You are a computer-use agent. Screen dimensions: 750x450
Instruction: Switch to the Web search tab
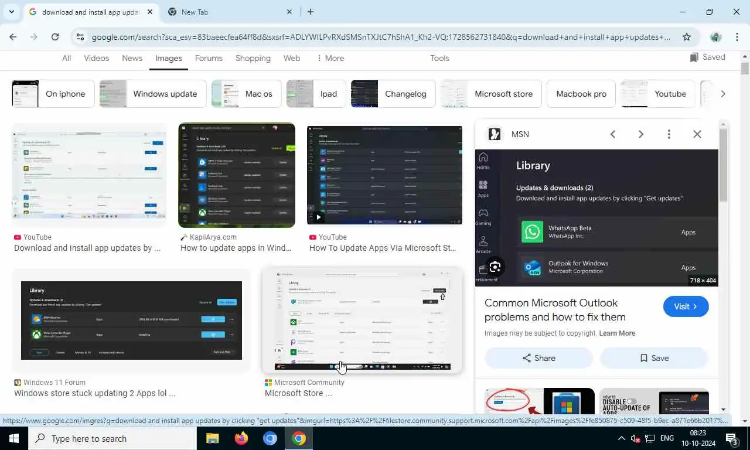click(292, 58)
